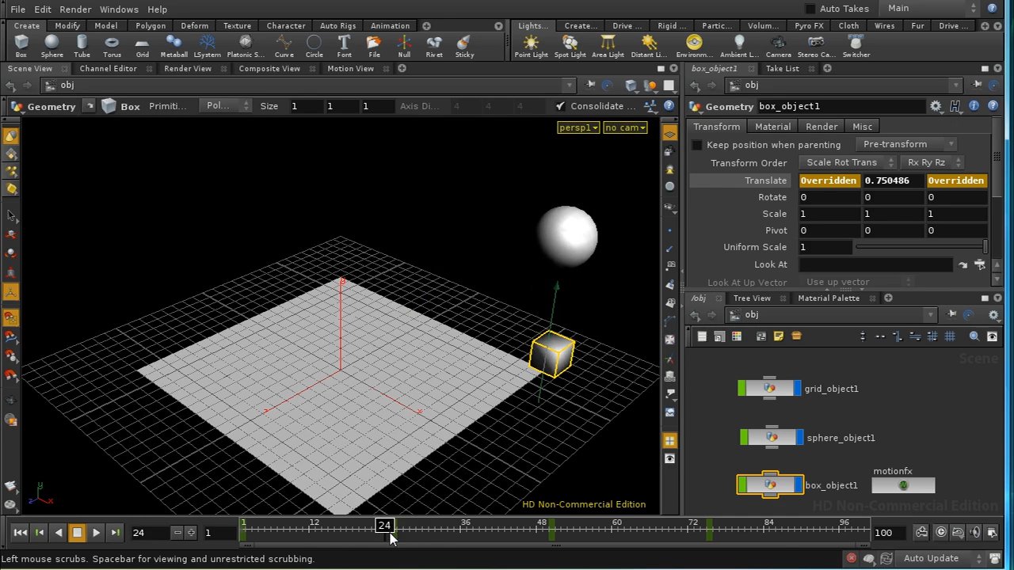Toggle the display flag on box_object1 node
1014x570 pixels.
point(797,484)
